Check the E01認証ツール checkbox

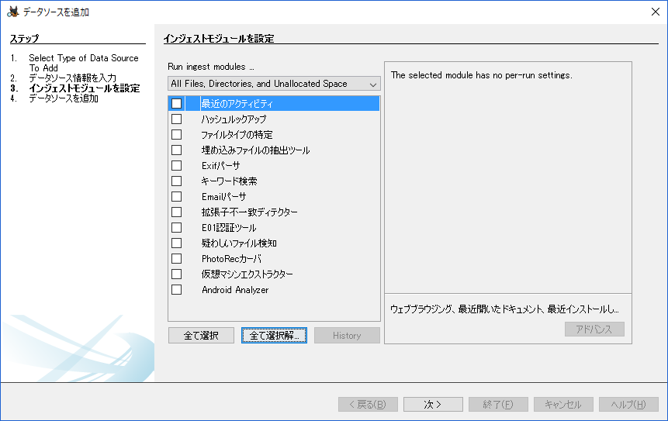click(x=176, y=228)
